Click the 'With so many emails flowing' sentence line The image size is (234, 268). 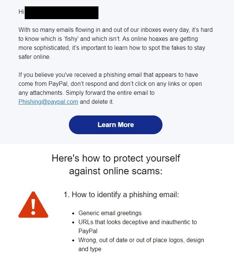116,30
